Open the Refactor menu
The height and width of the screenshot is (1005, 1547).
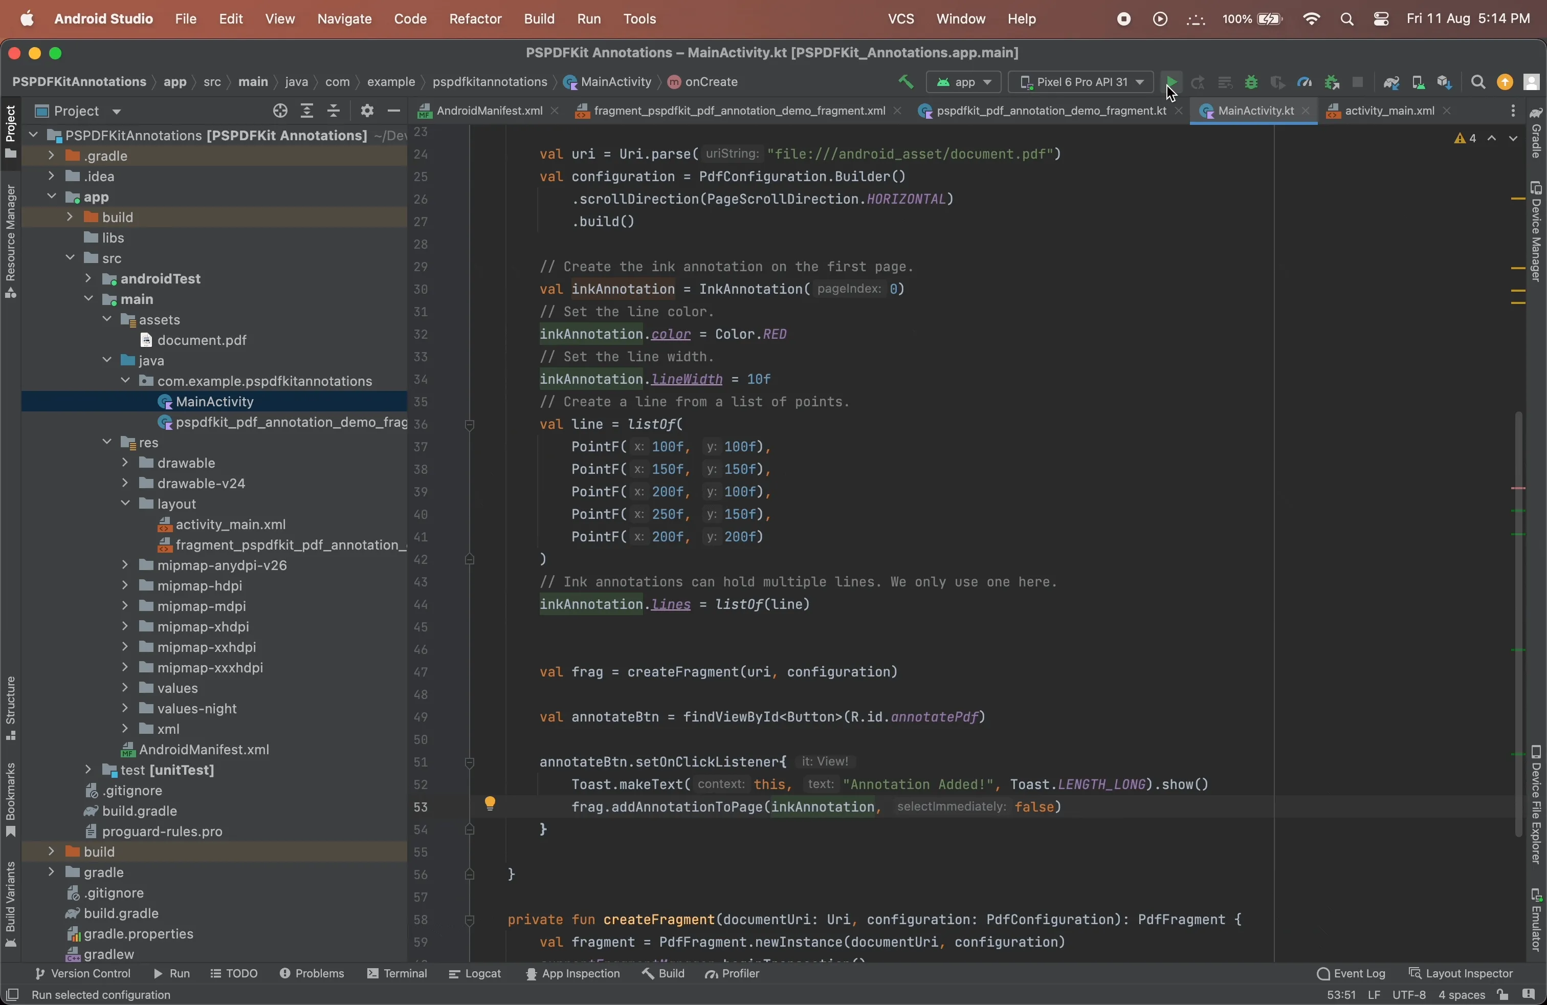(x=475, y=19)
